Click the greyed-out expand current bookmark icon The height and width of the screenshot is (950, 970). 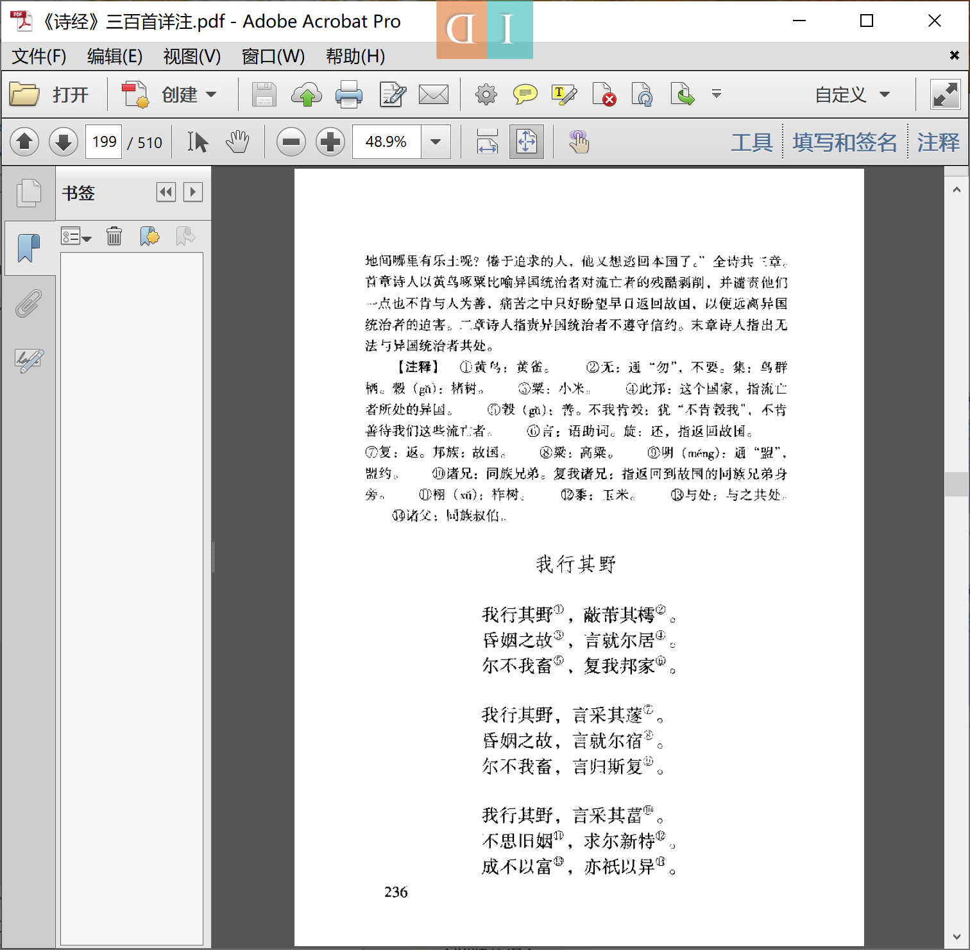tap(185, 237)
